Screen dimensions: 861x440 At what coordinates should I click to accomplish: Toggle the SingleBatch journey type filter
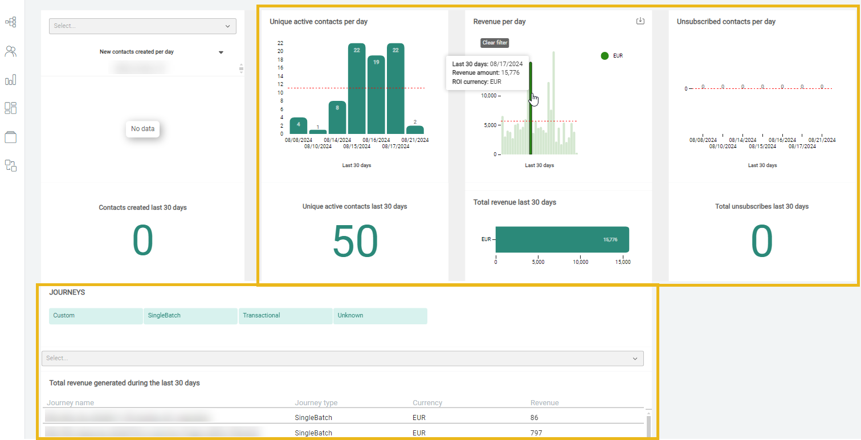coord(190,316)
